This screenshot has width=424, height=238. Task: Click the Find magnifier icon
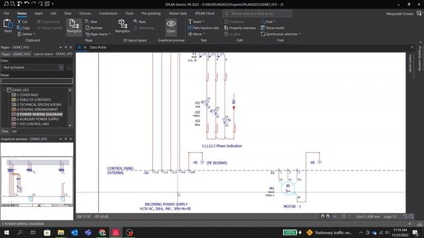(263, 22)
